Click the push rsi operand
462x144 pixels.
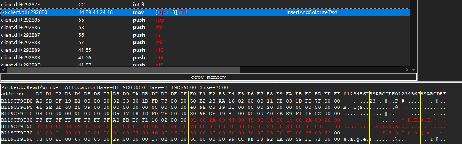pyautogui.click(x=159, y=35)
